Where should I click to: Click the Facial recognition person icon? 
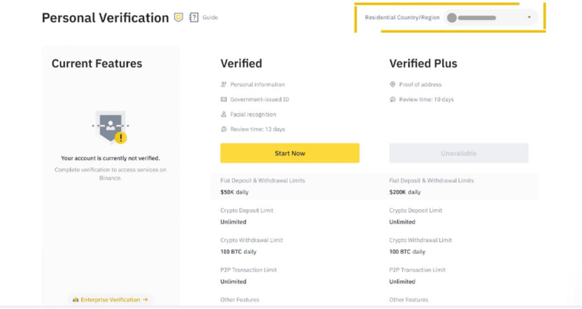click(x=223, y=114)
